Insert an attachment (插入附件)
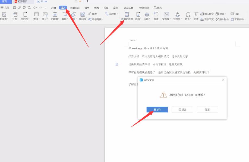This screenshot has height=162, width=249. click(222, 19)
